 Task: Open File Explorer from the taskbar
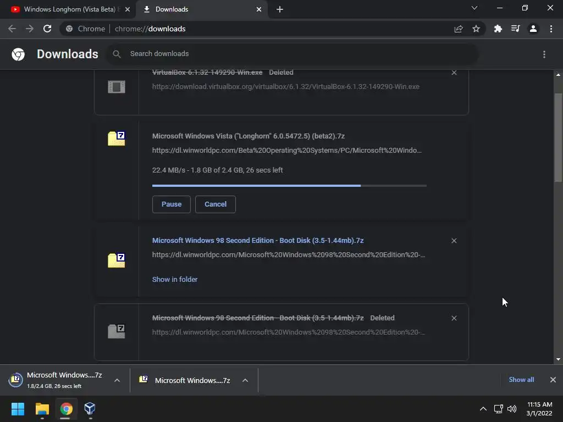(x=42, y=409)
